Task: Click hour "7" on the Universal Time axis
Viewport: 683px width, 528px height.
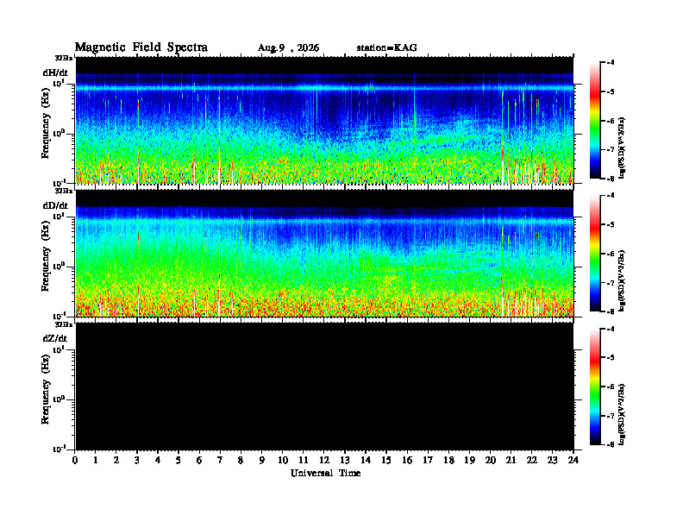Action: (220, 460)
